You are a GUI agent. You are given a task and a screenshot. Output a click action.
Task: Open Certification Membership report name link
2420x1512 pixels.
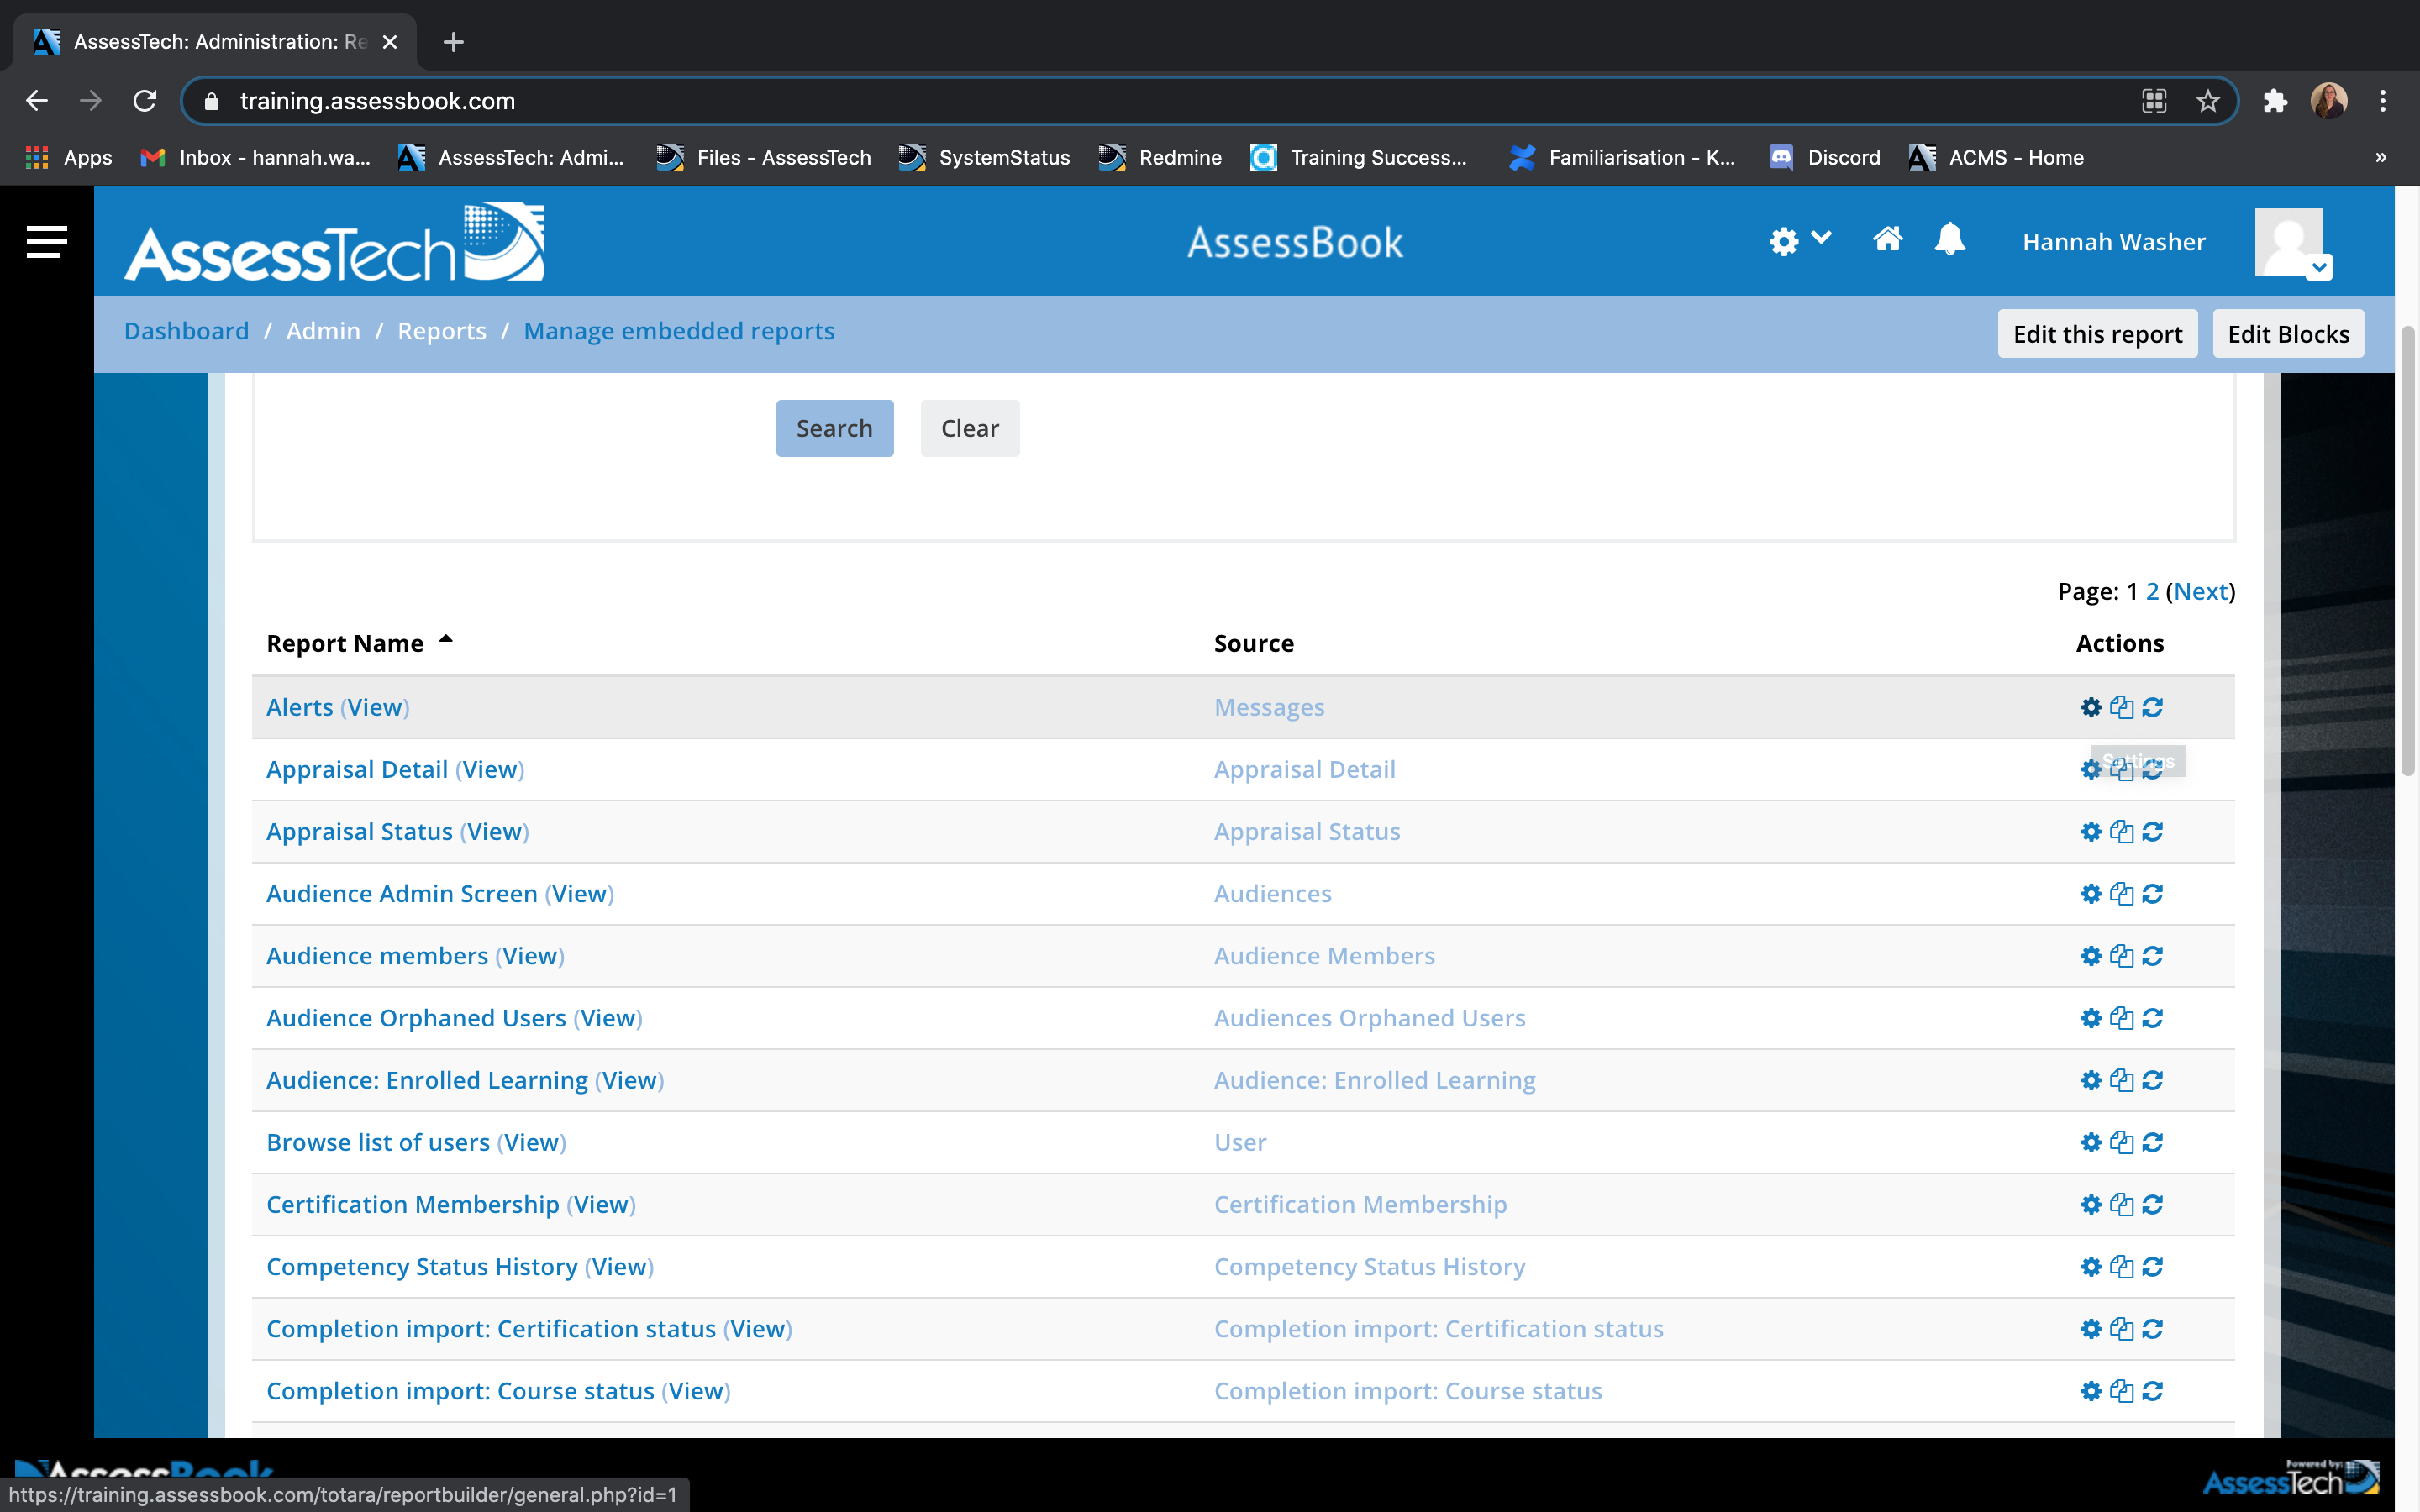[412, 1204]
